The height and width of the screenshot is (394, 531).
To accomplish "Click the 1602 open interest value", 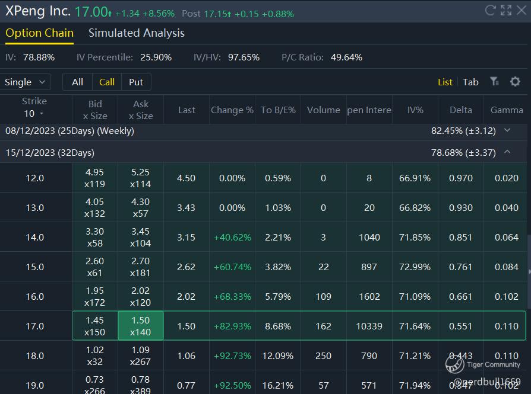I will (369, 296).
